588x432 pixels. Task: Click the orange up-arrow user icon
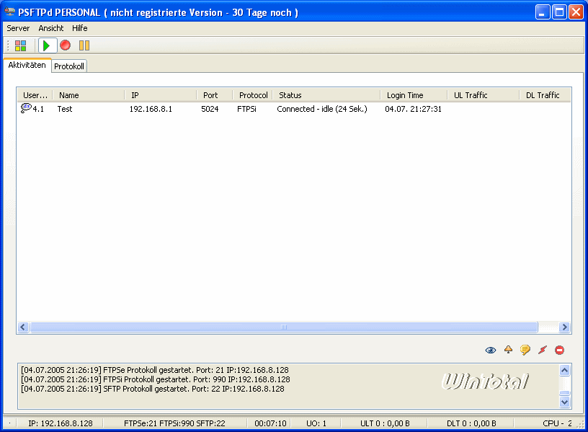tap(508, 350)
